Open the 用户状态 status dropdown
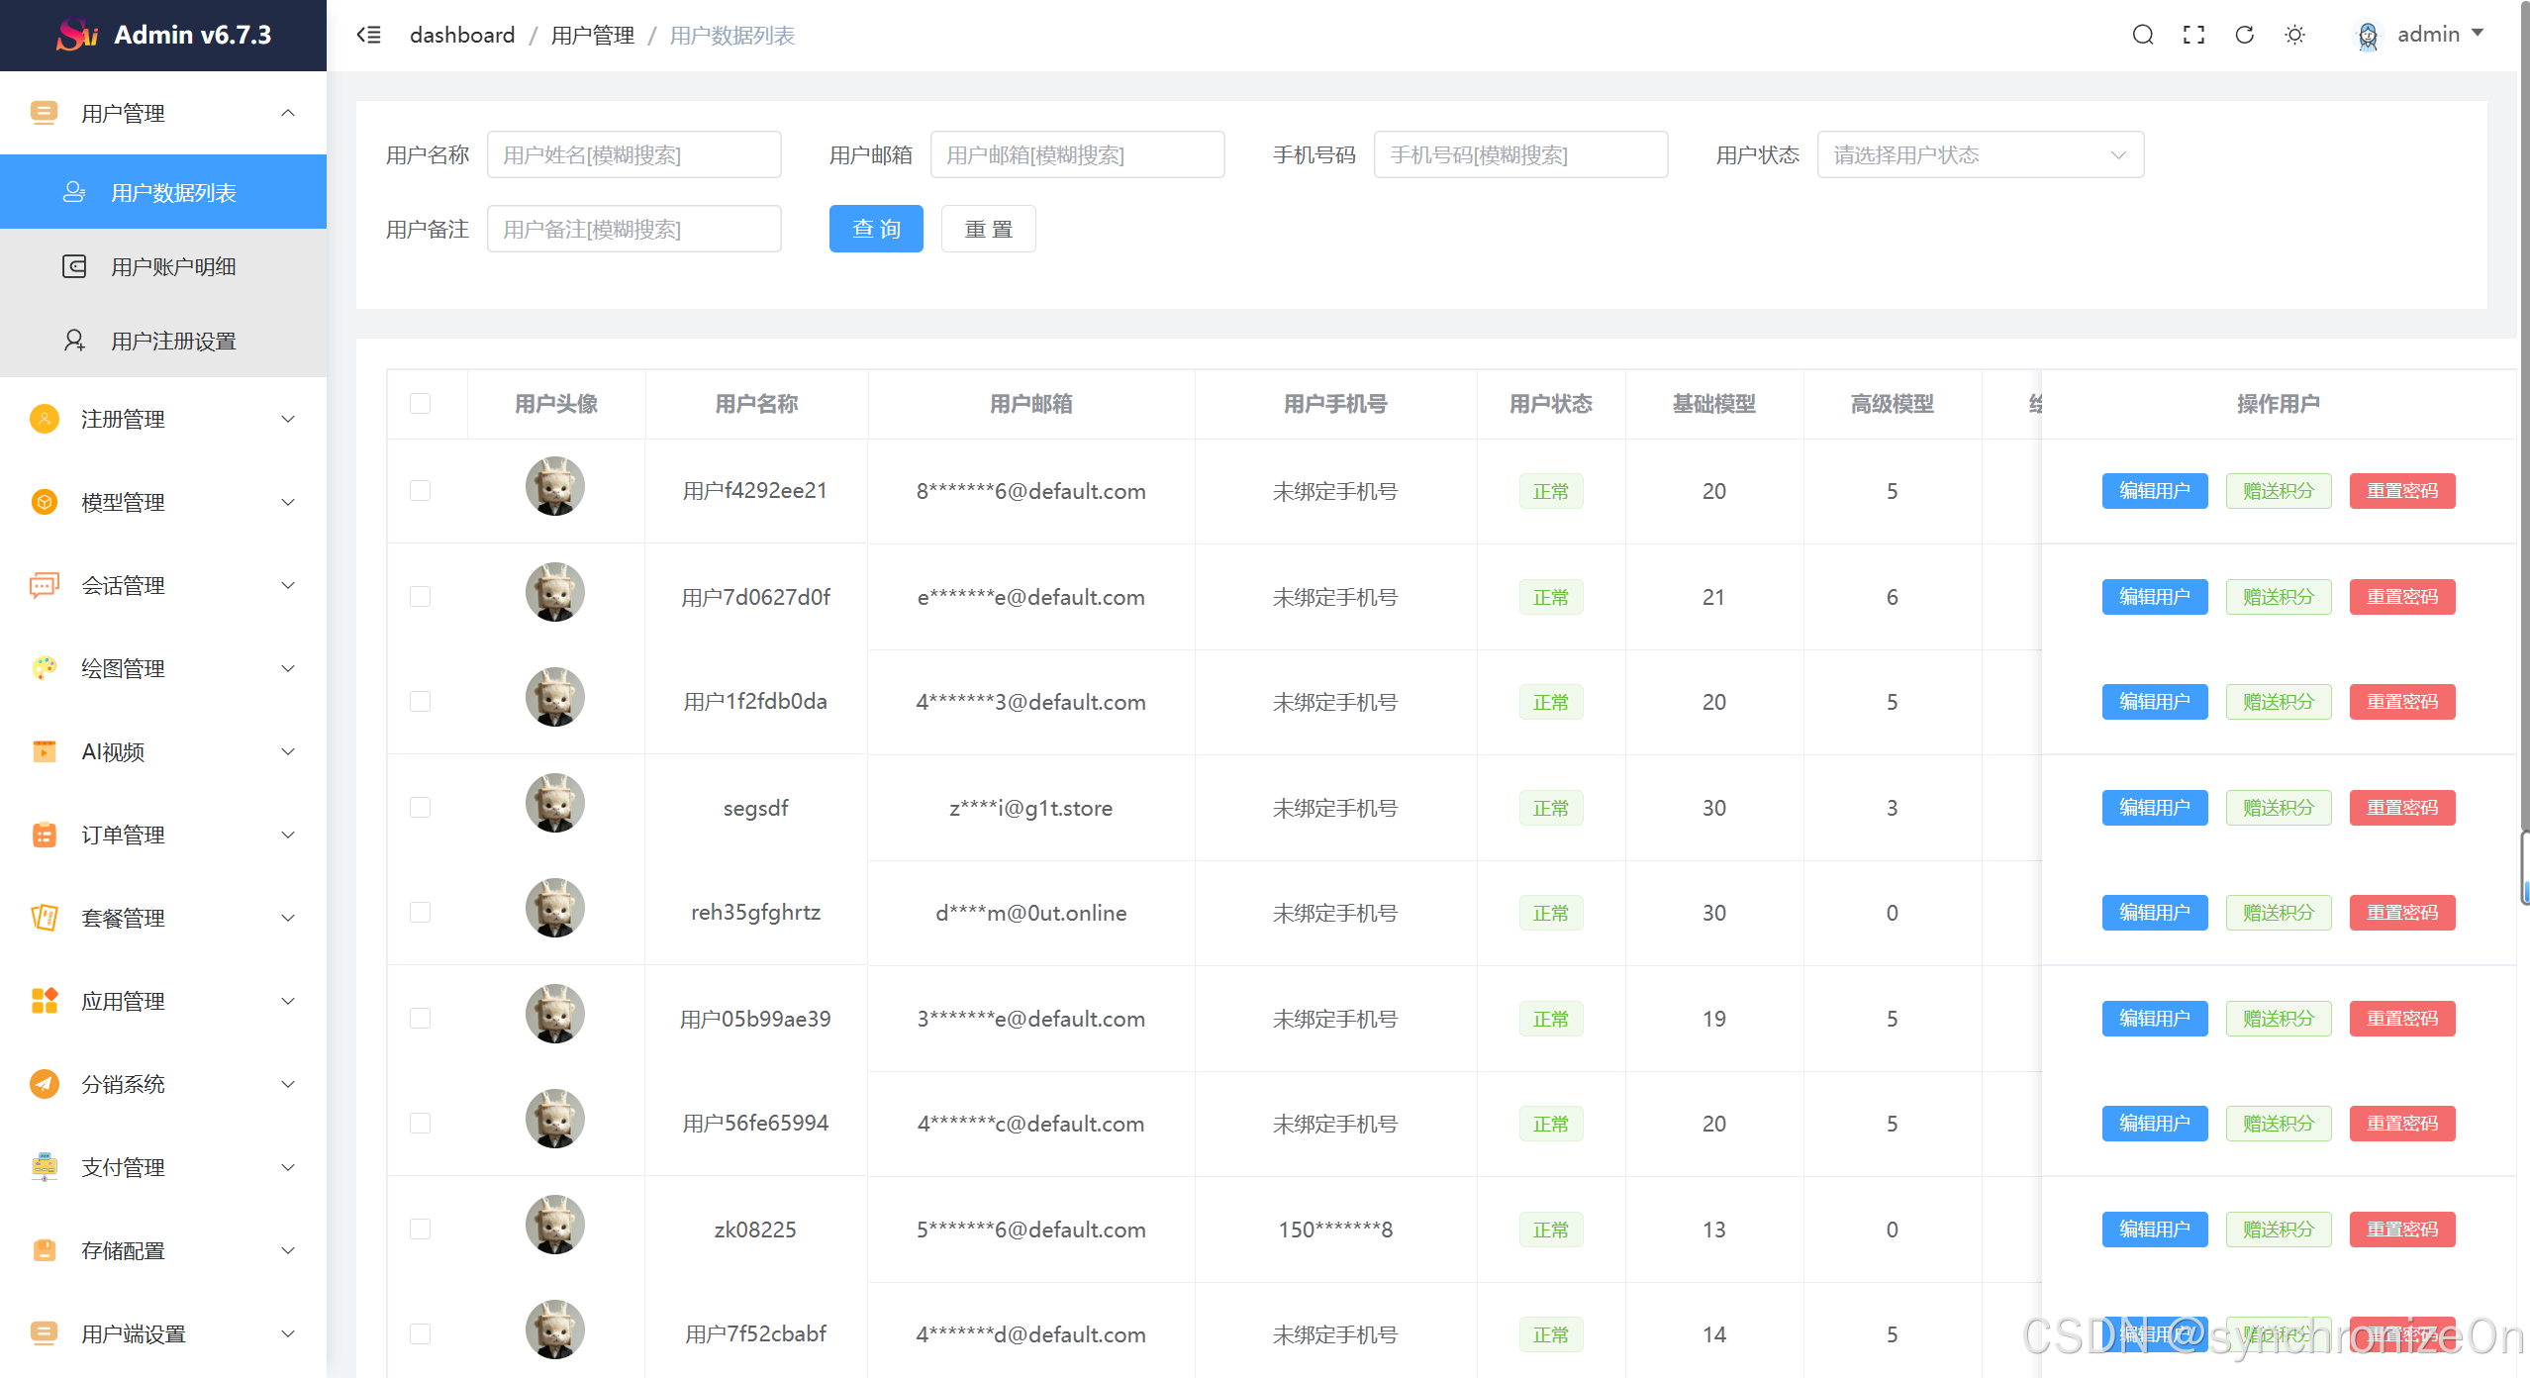This screenshot has width=2530, height=1378. [1980, 155]
